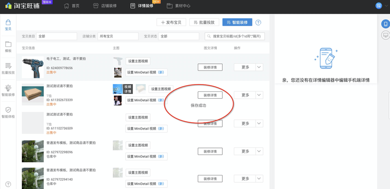Open the 首页 home tab
The image size is (390, 189).
(x=72, y=6)
